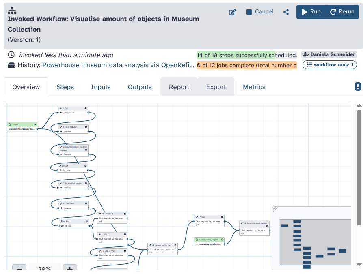
Task: Open the Inputs tab
Action: [x=101, y=87]
